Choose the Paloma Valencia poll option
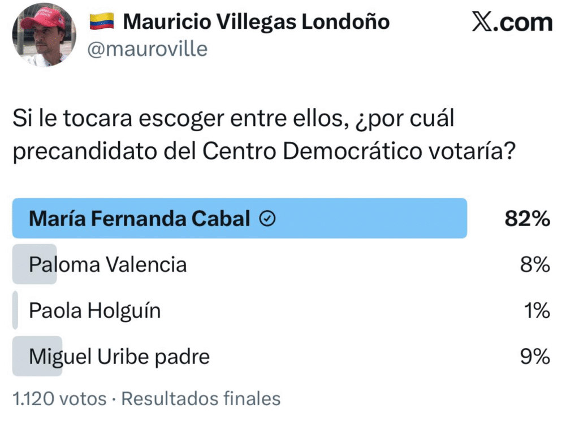Screen dimensions: 579x434 coord(107,264)
